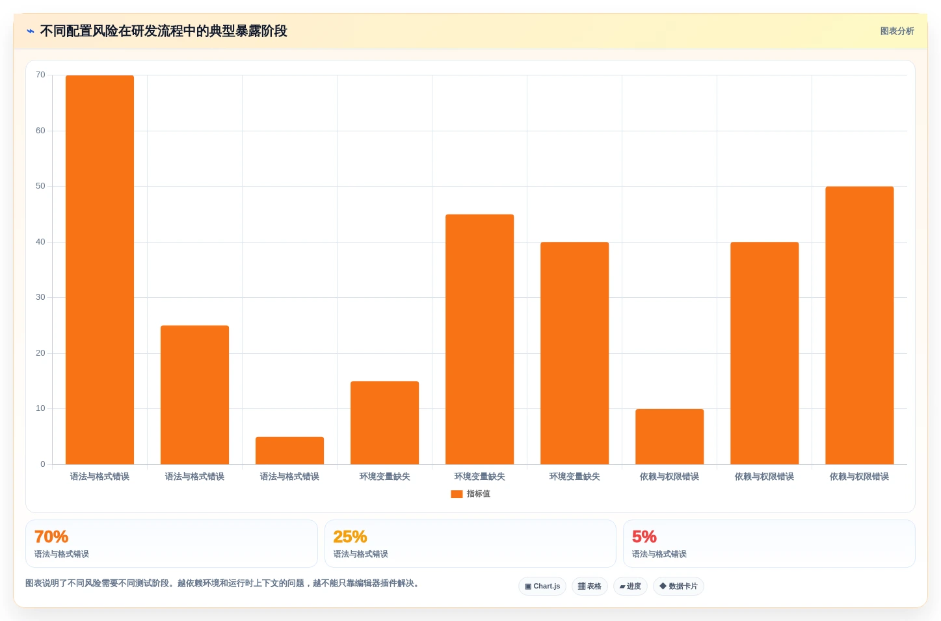Screen dimensions: 941x621
Task: Toggle the 指标值 legend swatch
Action: [457, 494]
